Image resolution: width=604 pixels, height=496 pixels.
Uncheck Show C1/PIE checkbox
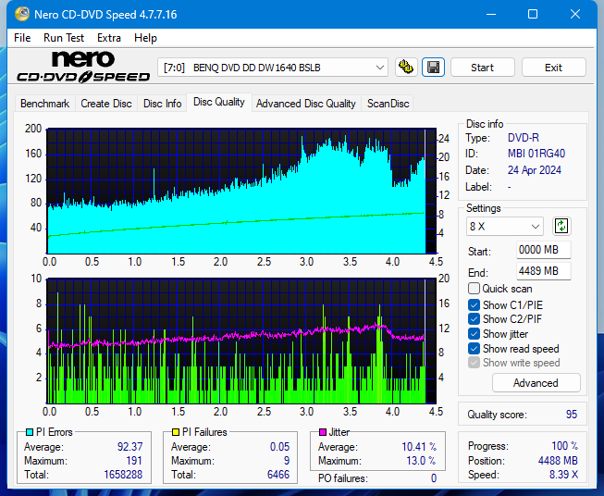tap(474, 304)
